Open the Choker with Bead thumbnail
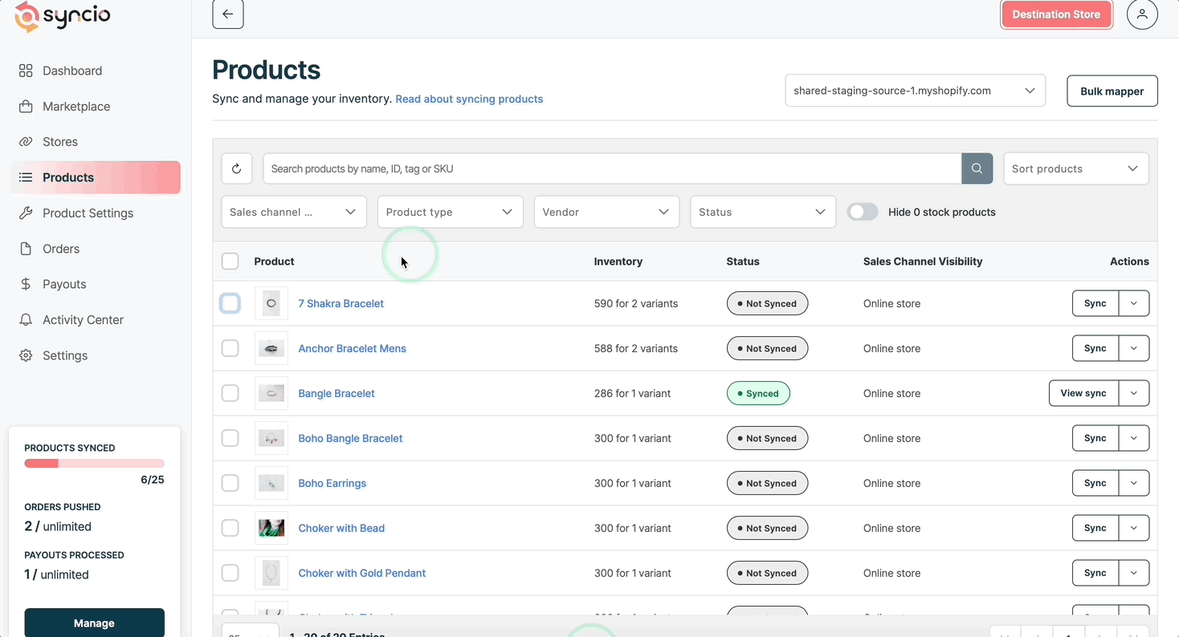The image size is (1179, 637). coord(271,528)
